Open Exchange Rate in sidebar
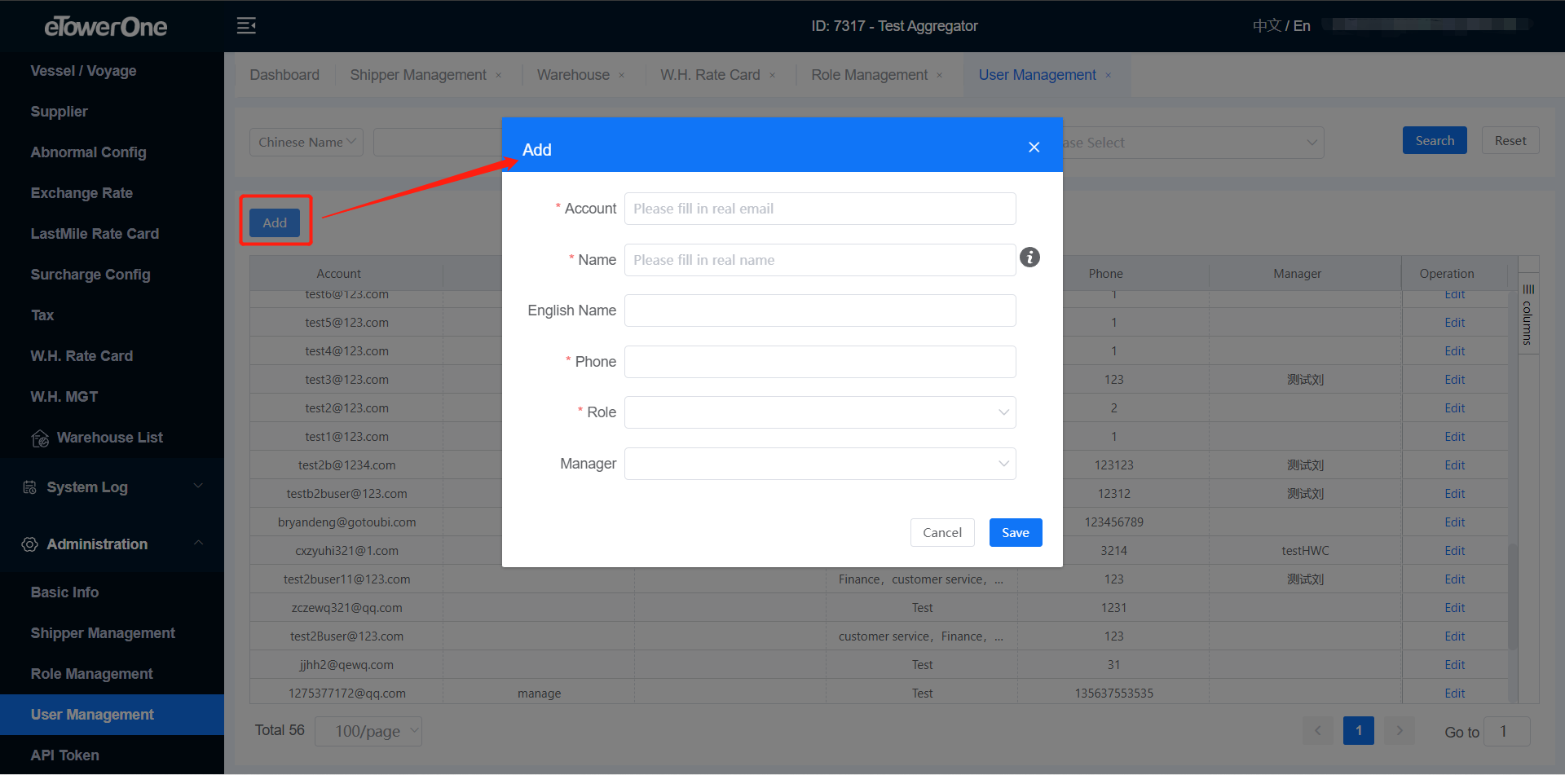Viewport: 1565px width, 775px height. (x=82, y=193)
